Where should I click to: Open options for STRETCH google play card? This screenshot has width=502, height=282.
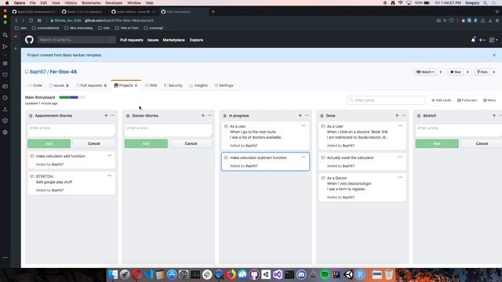(109, 175)
